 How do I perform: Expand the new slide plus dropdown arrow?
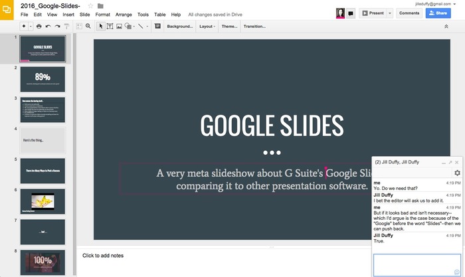pos(31,26)
